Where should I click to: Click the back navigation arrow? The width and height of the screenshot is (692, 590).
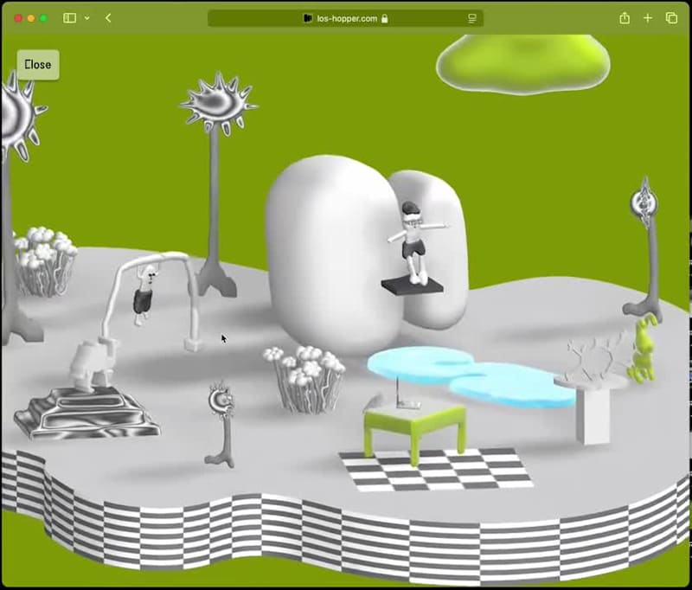(x=107, y=17)
